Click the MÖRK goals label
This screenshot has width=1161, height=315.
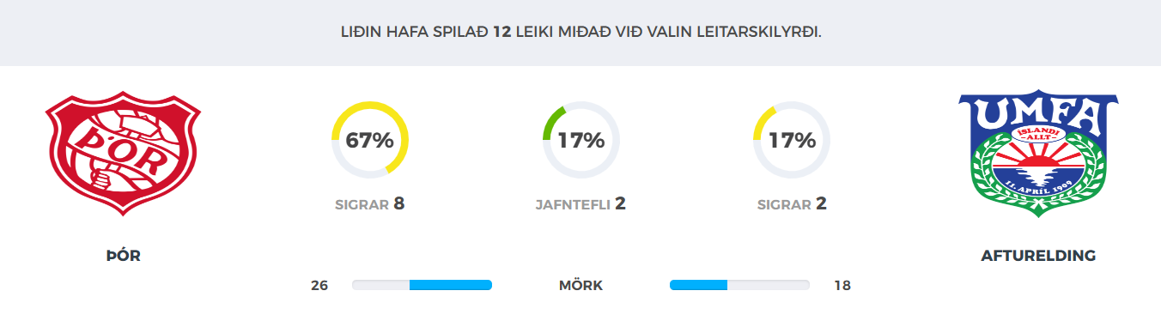580,285
